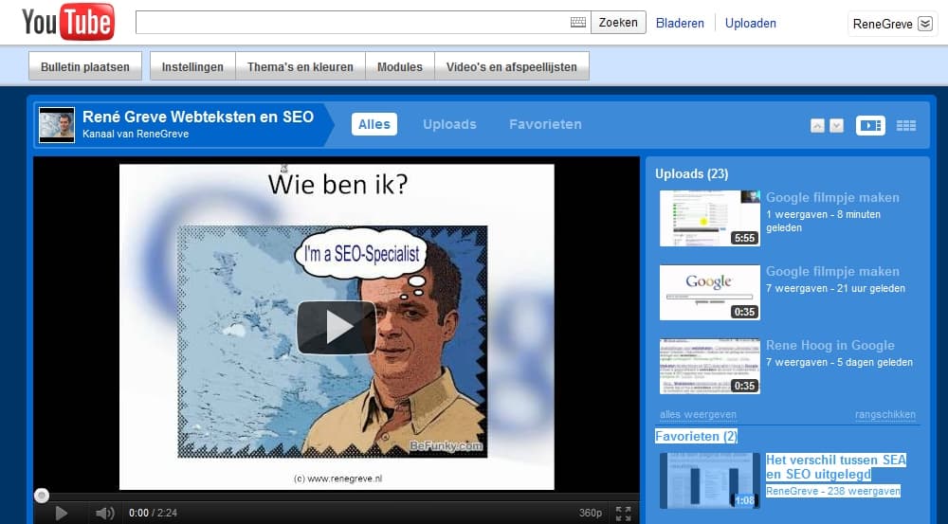
Task: Open the Video's en afspeellijsten tab
Action: [512, 66]
